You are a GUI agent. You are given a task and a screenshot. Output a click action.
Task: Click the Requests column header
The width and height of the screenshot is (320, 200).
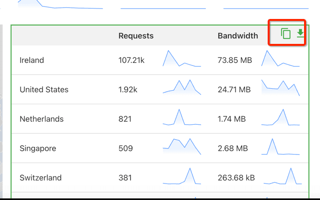click(136, 36)
